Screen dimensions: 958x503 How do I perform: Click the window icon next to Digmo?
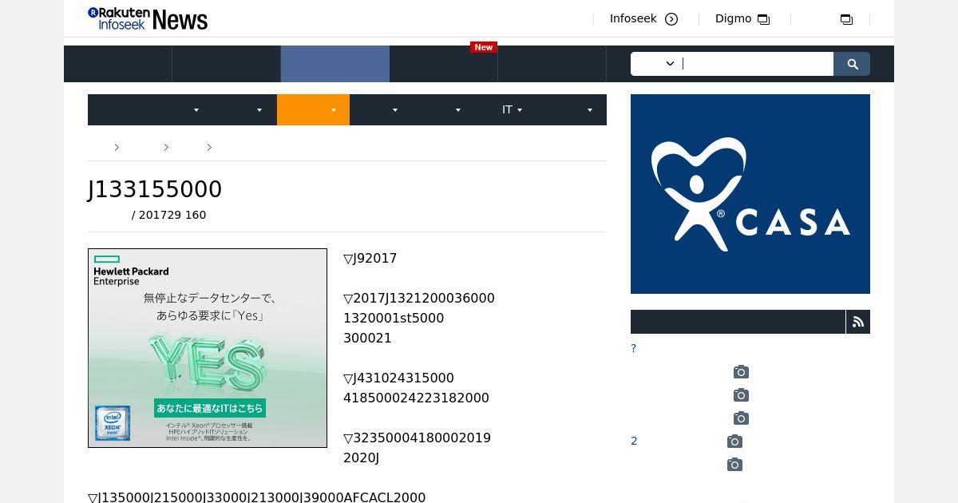click(x=763, y=19)
